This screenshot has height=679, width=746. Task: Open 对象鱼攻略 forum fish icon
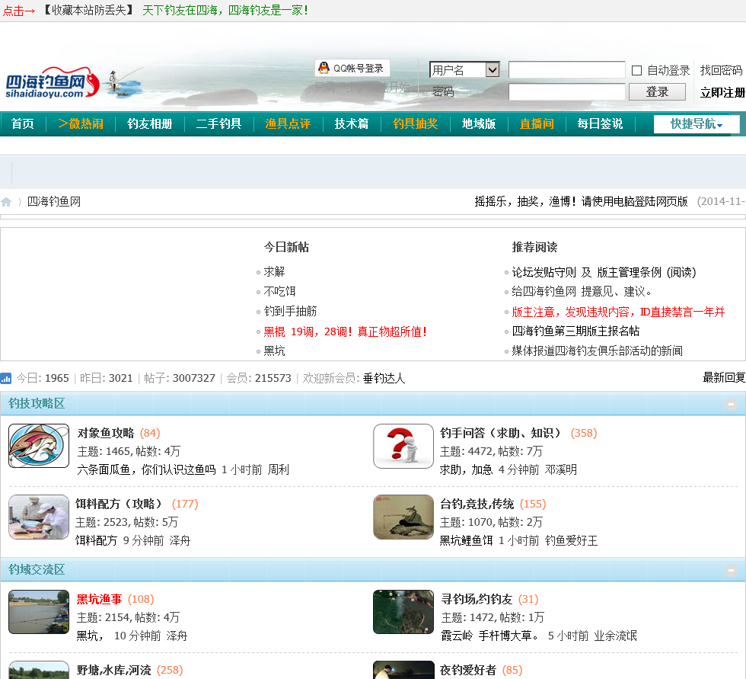39,446
